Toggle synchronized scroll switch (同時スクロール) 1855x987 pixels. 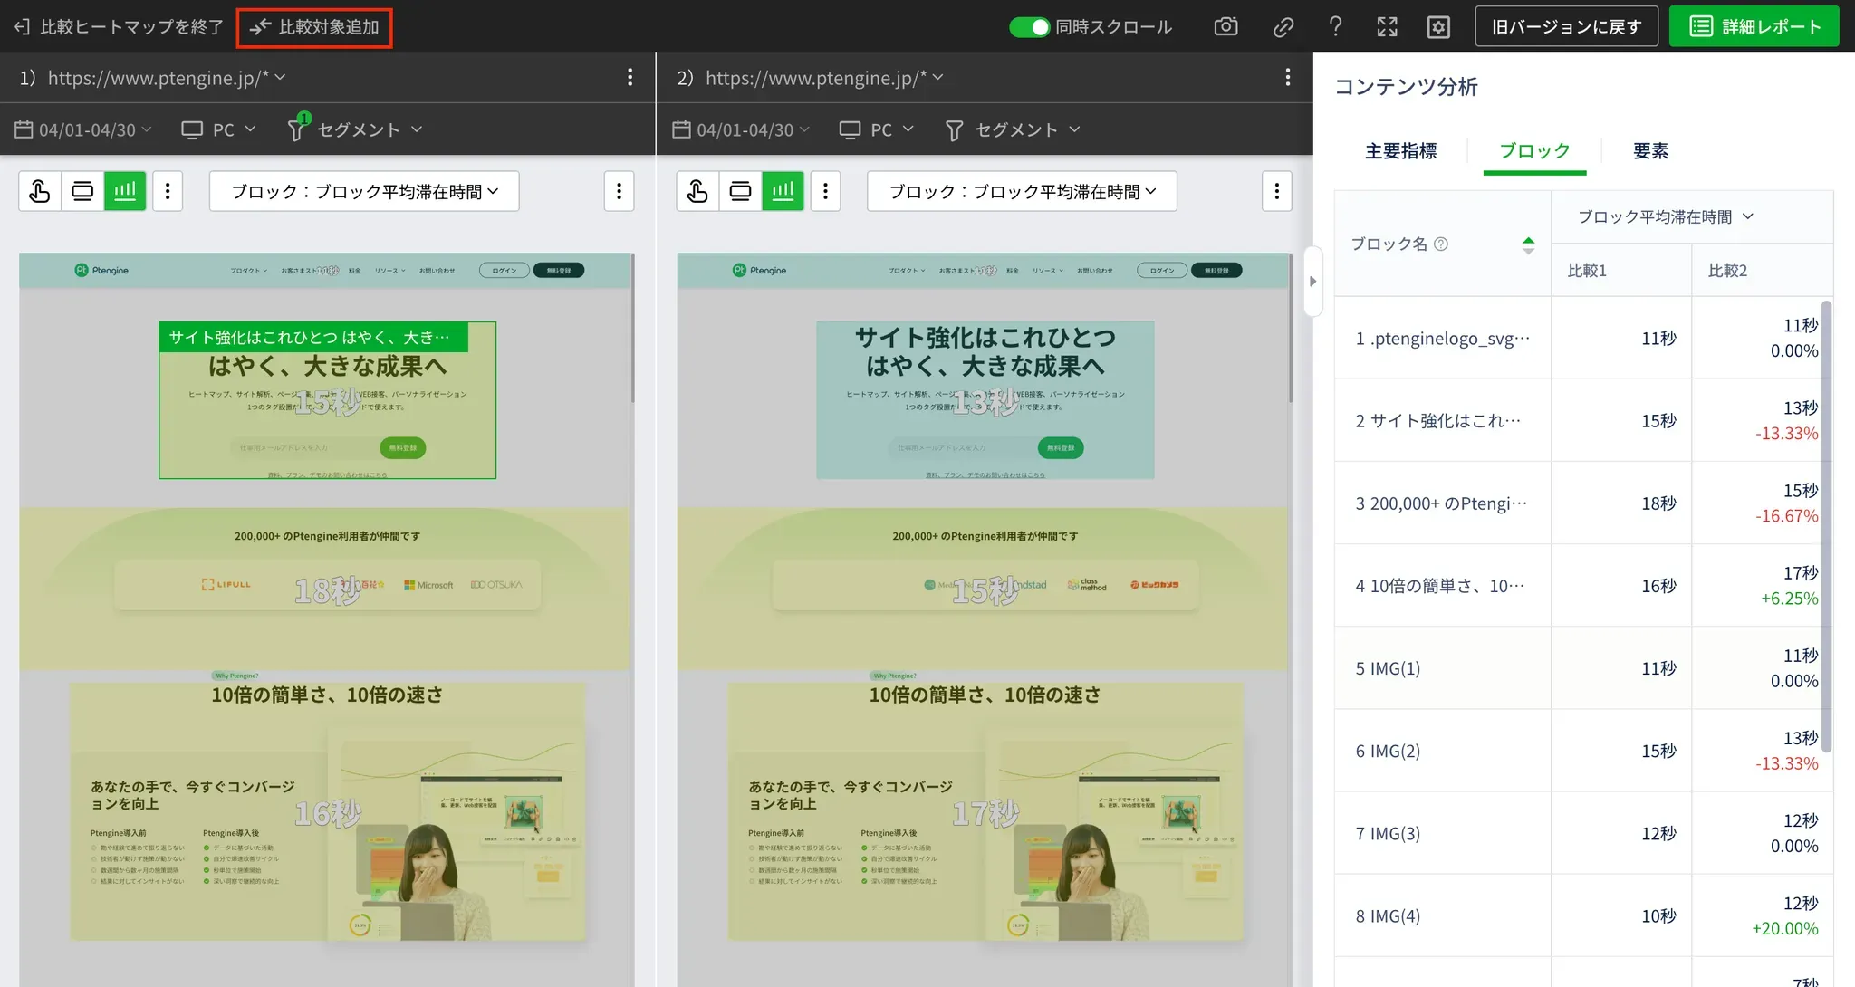(x=1029, y=26)
